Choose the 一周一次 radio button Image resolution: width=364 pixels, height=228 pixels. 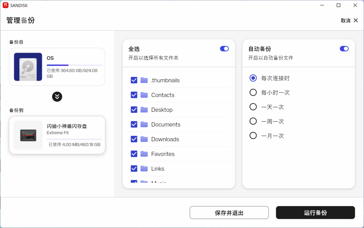coord(253,121)
